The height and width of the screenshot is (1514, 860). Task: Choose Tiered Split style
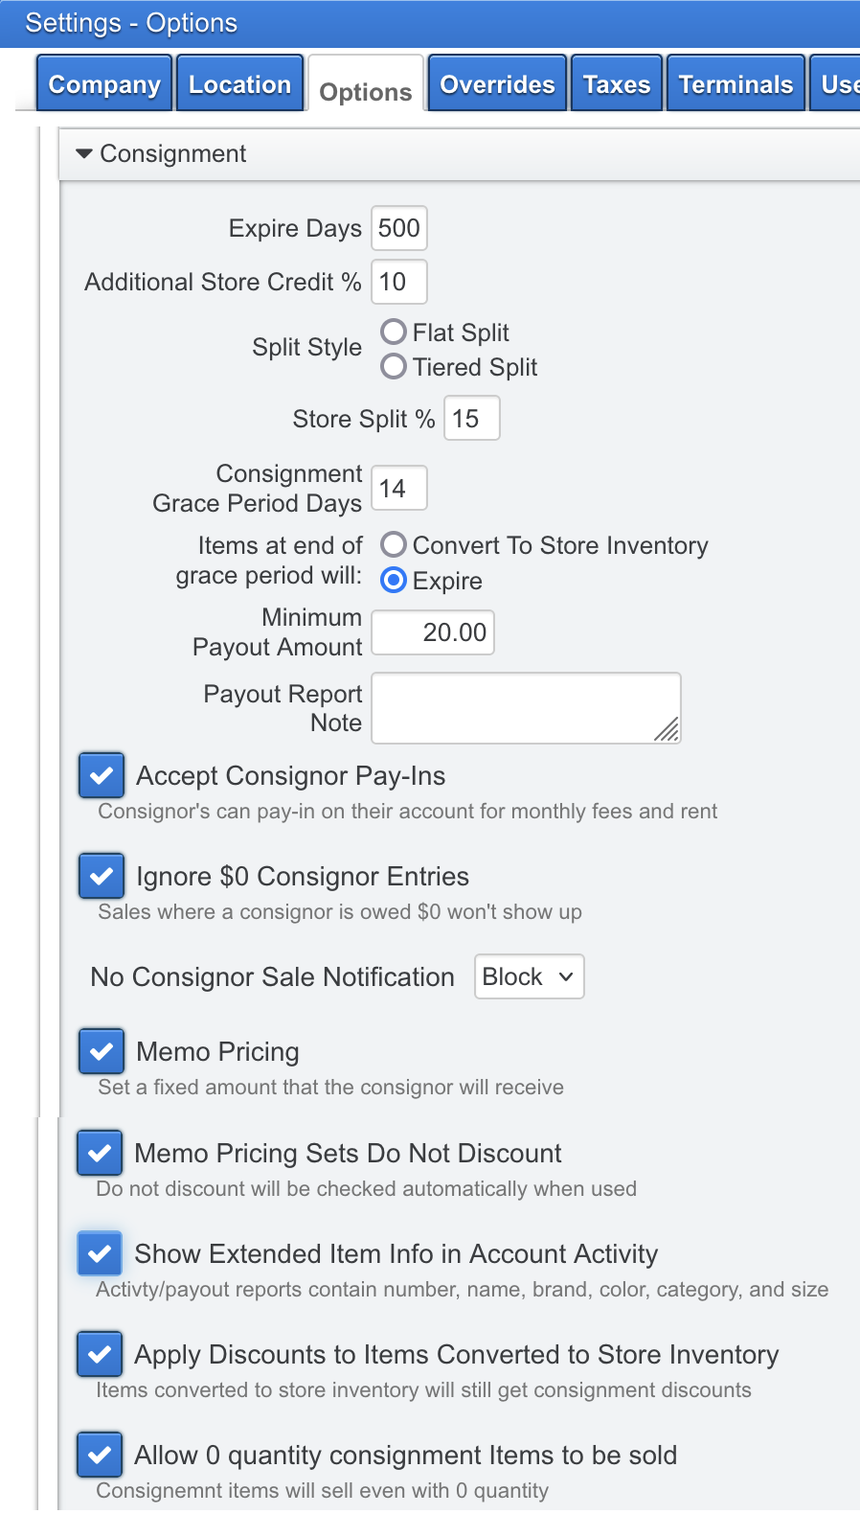393,366
